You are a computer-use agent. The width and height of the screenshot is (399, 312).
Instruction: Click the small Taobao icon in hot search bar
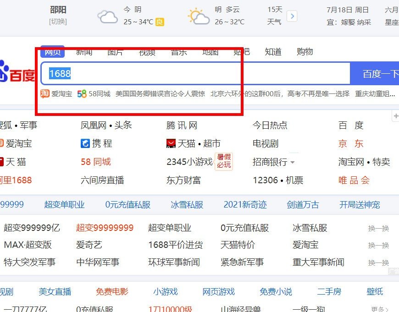[x=44, y=93]
